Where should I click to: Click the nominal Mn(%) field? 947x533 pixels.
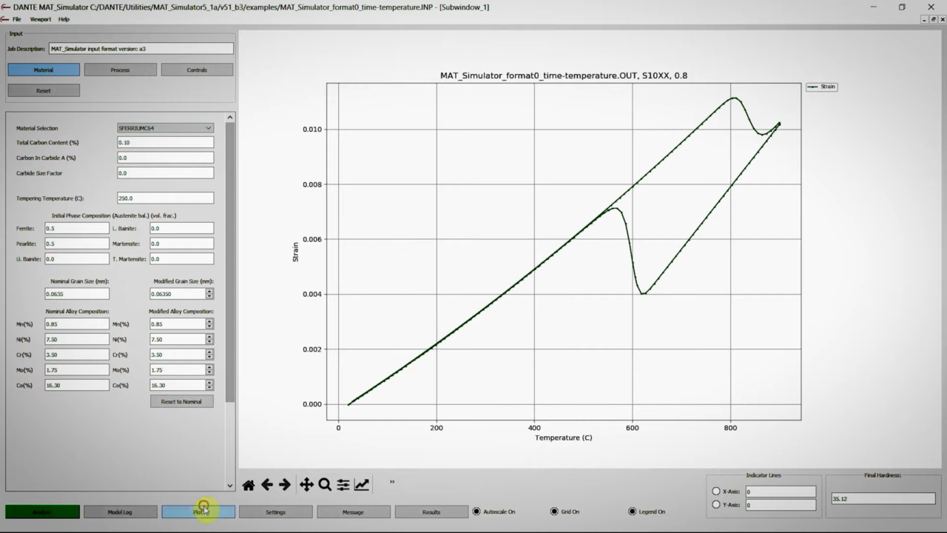77,324
